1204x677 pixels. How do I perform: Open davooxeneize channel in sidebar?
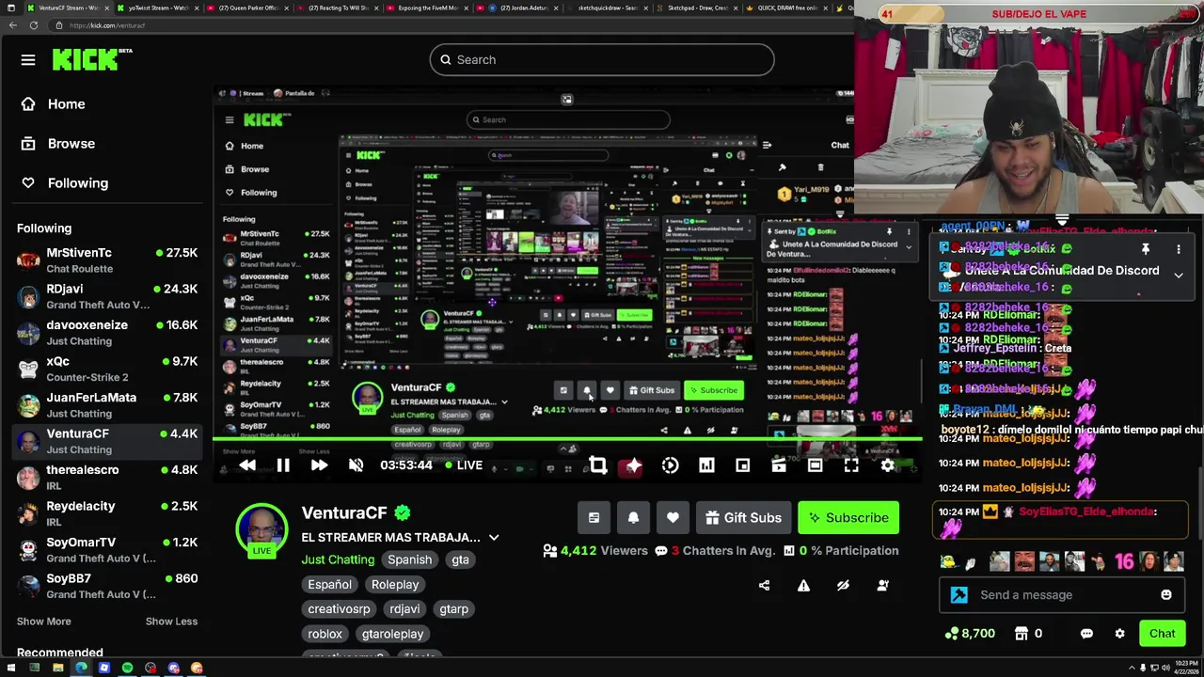(x=106, y=333)
